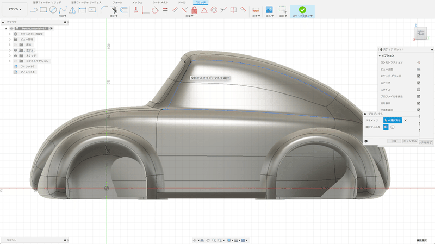Click the green Finish Sketch checkmark
Image resolution: width=435 pixels, height=244 pixels.
tap(302, 9)
